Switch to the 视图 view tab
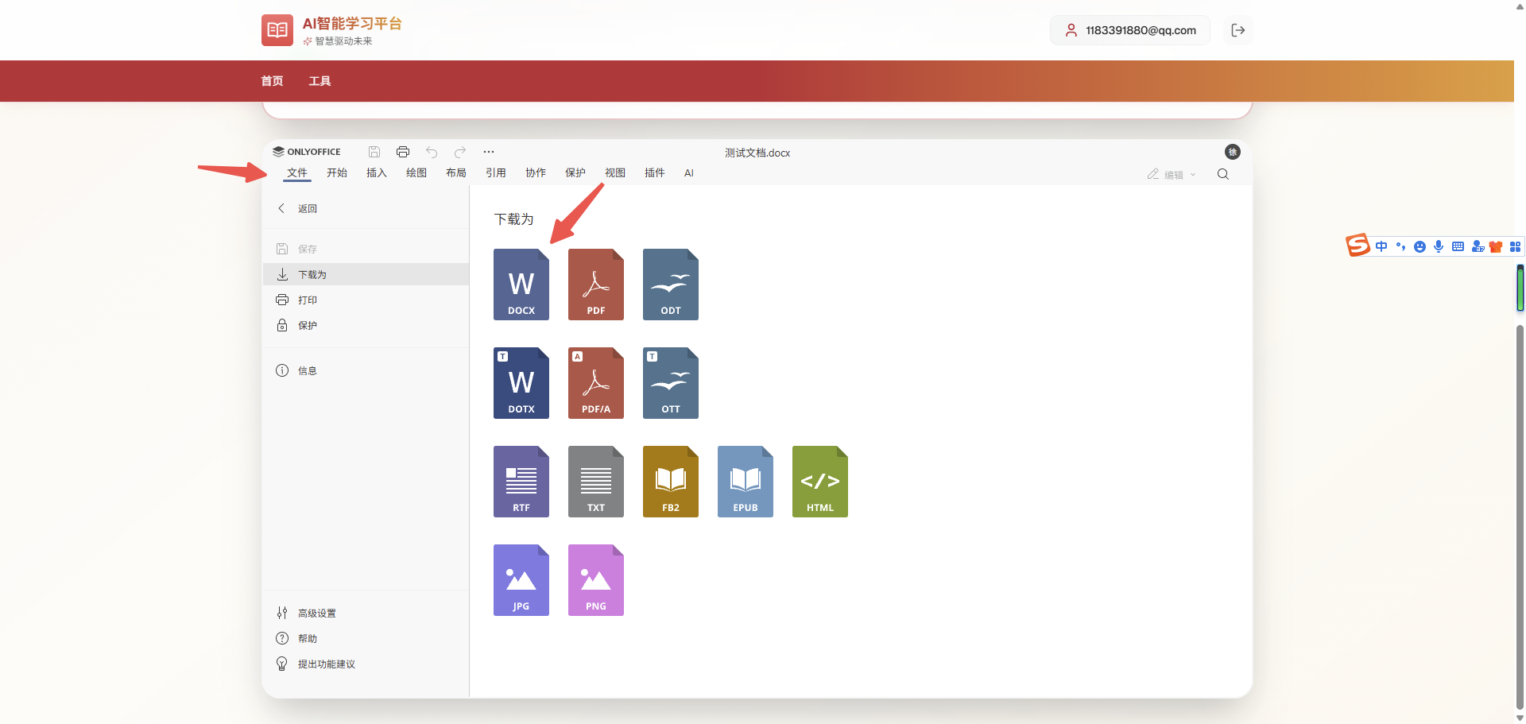The width and height of the screenshot is (1526, 724). [615, 173]
